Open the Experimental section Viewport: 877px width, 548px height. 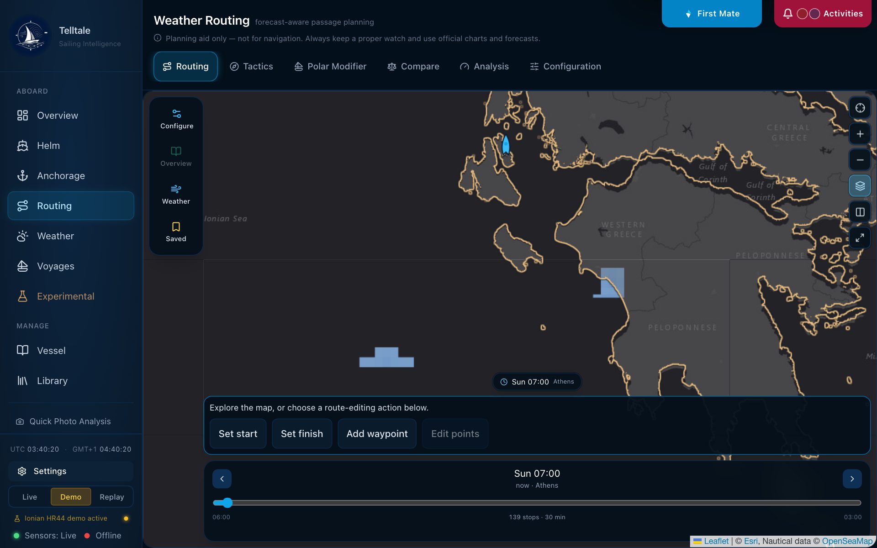tap(71, 296)
